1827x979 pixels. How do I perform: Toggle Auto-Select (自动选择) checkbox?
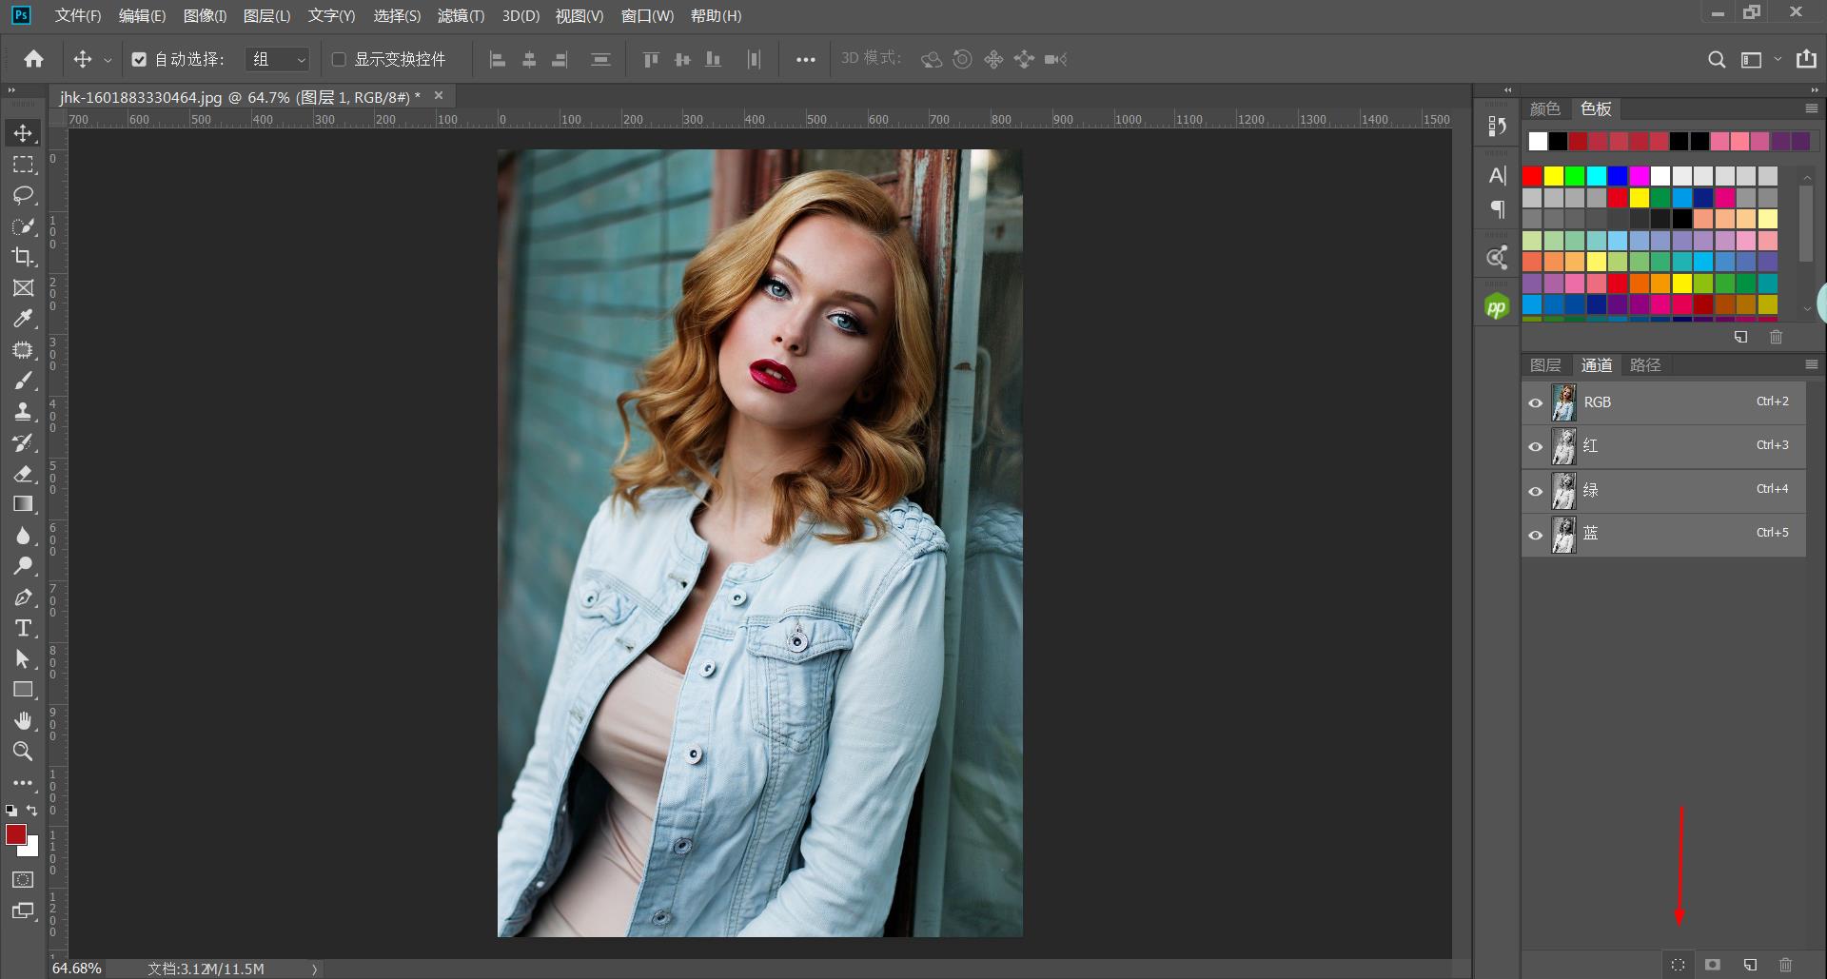tap(139, 59)
